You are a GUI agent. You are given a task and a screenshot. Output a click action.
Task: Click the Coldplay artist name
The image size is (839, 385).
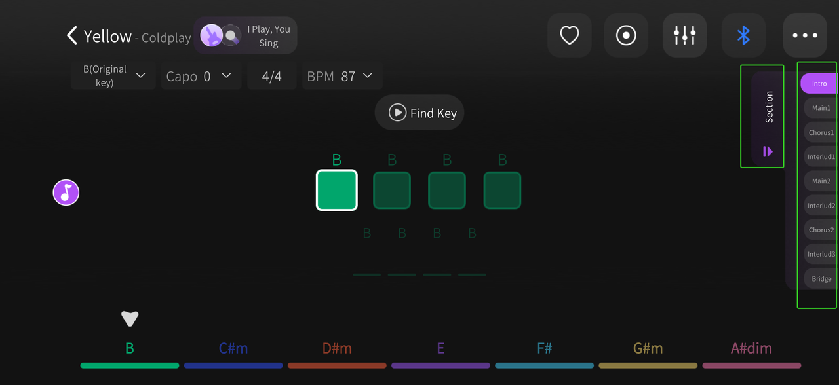166,38
